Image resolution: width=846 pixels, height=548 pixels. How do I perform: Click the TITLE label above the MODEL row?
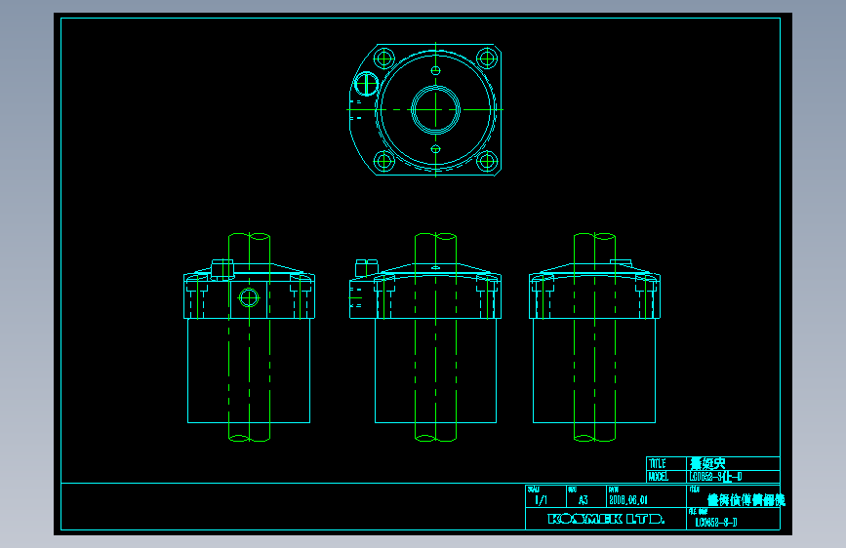657,464
